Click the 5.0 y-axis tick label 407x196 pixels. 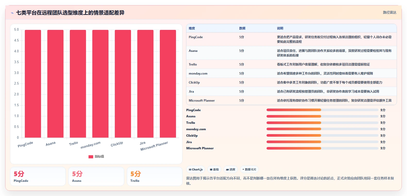click(16, 30)
